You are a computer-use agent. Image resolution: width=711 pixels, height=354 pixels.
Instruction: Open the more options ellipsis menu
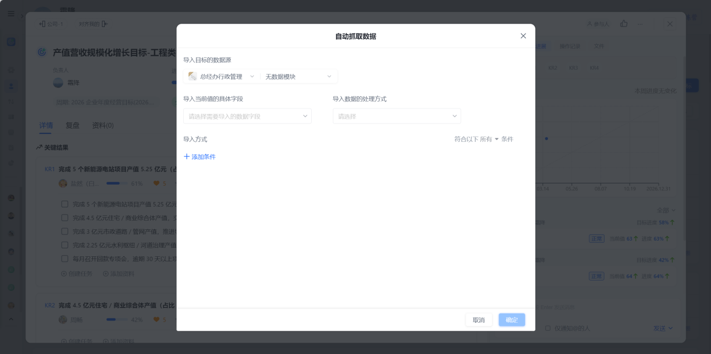point(640,24)
